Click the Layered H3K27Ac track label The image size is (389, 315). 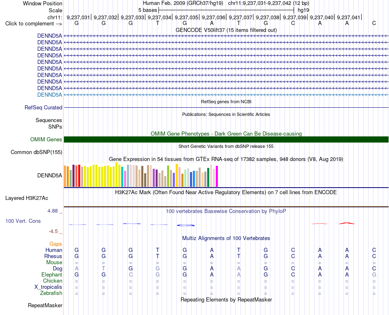27,198
